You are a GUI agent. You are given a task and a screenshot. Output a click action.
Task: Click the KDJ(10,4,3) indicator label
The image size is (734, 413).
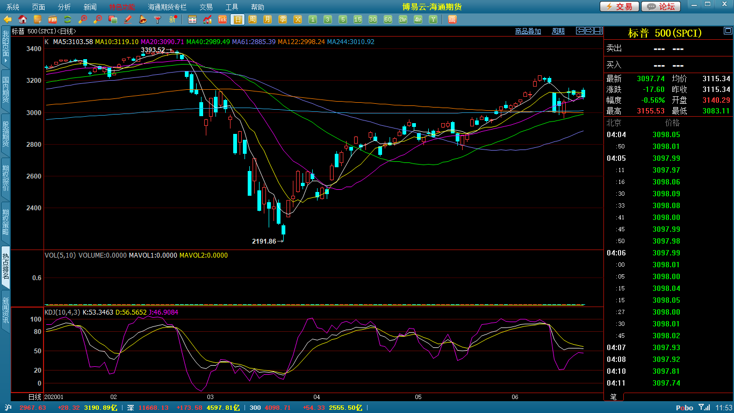click(62, 312)
